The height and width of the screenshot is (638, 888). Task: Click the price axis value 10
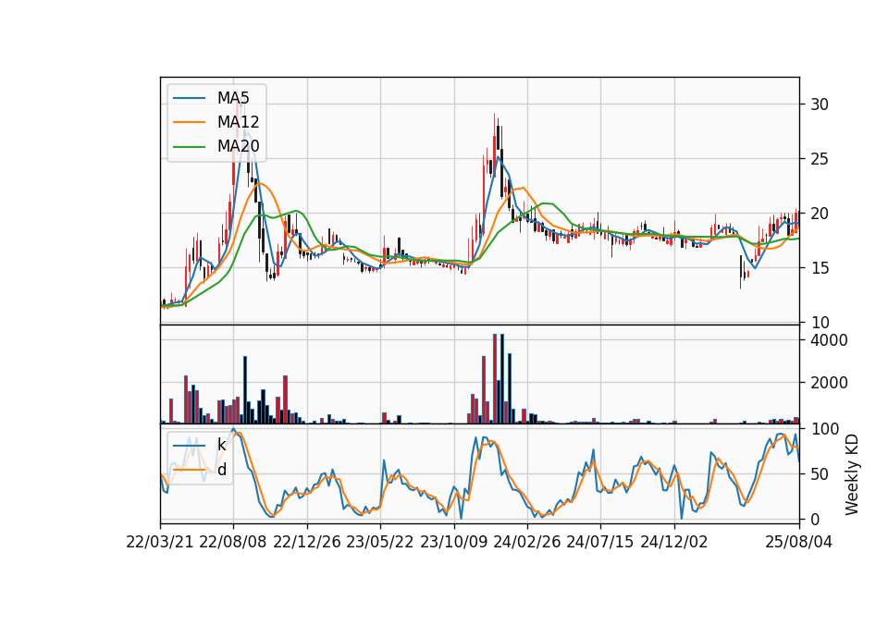click(x=820, y=324)
